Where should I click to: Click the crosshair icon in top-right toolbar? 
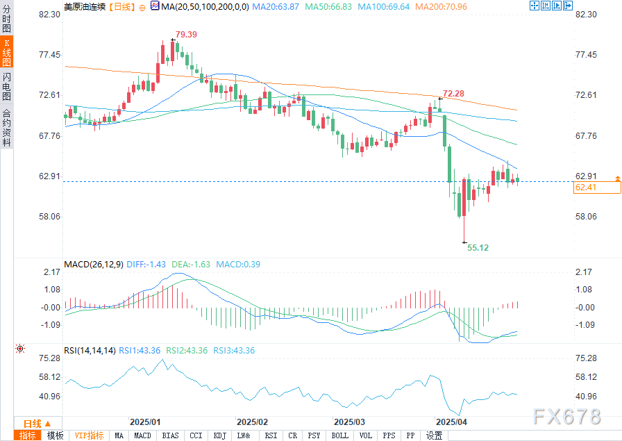(535, 6)
